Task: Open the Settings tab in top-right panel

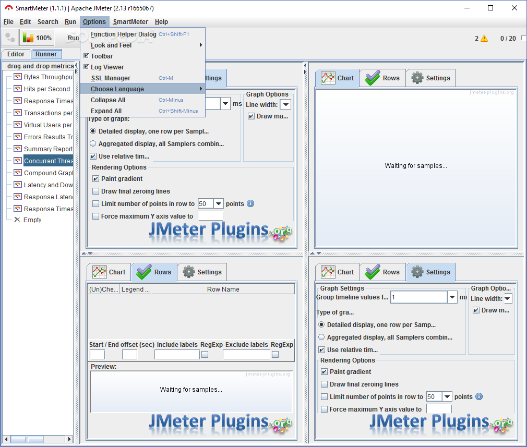Action: pyautogui.click(x=430, y=78)
